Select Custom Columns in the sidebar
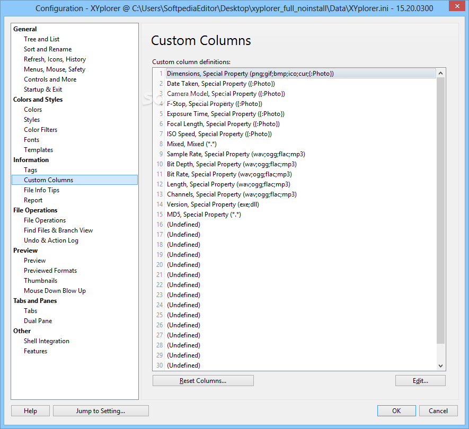 (75, 180)
